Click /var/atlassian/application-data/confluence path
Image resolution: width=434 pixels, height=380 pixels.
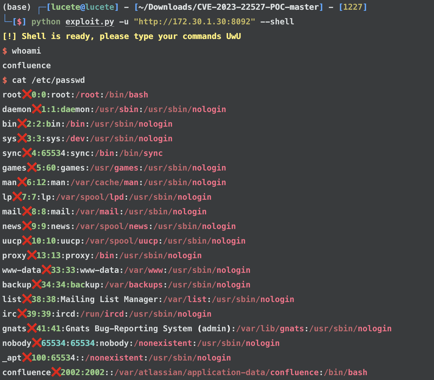tap(216, 372)
